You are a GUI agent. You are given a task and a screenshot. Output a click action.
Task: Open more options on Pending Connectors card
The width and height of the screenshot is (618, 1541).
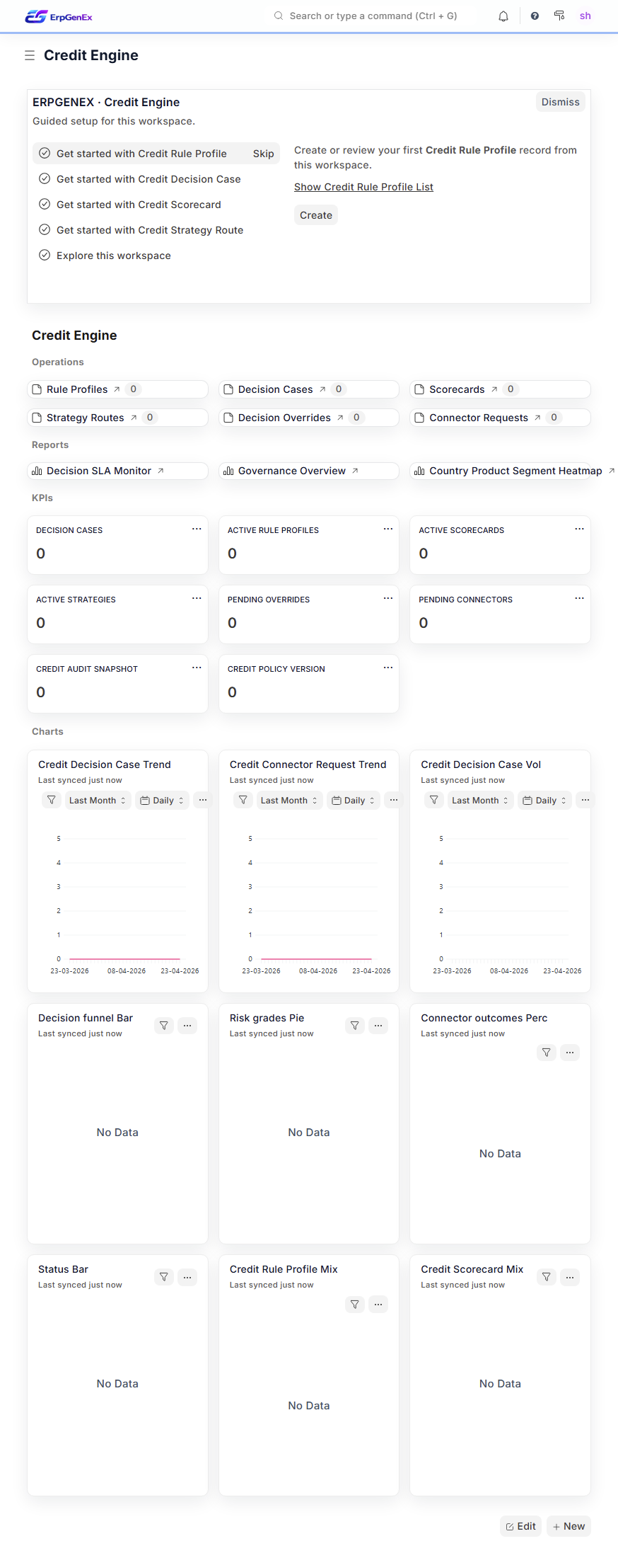pyautogui.click(x=579, y=598)
